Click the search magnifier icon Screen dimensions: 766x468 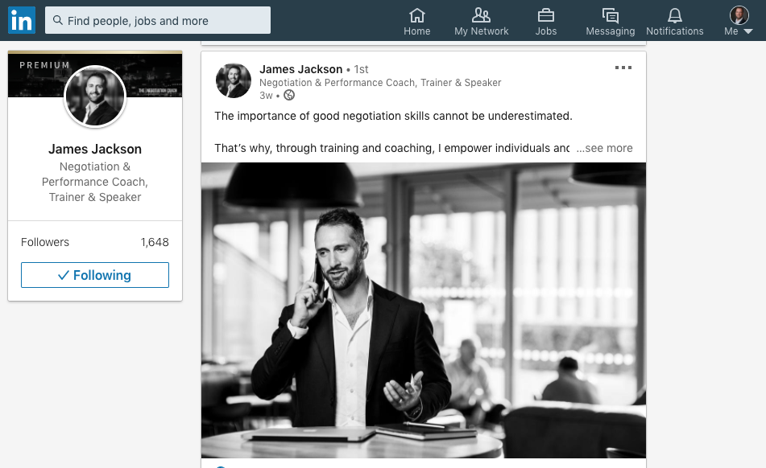(x=58, y=20)
